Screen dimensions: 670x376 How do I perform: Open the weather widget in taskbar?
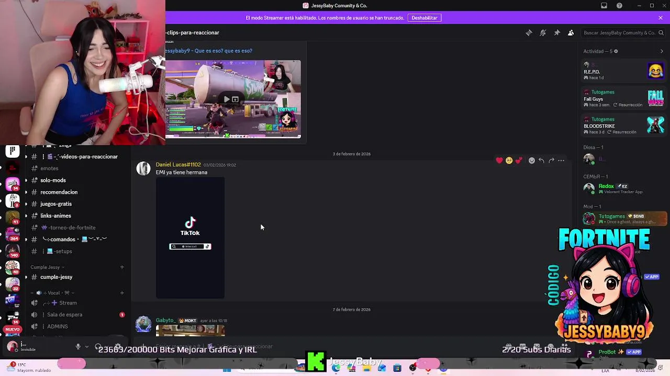[x=28, y=367]
